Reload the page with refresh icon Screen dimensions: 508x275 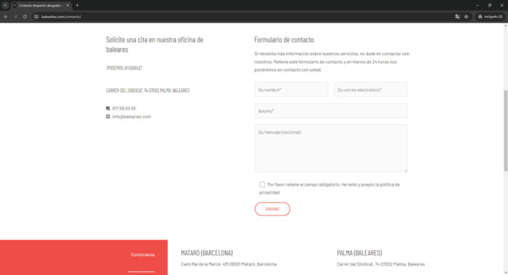(25, 17)
